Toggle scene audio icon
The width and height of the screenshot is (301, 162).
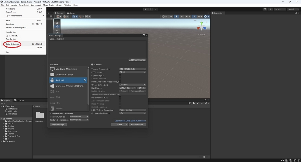182,17
